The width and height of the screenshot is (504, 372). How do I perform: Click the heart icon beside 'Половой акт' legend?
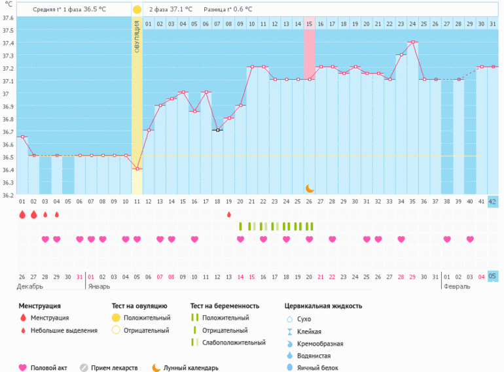click(23, 367)
